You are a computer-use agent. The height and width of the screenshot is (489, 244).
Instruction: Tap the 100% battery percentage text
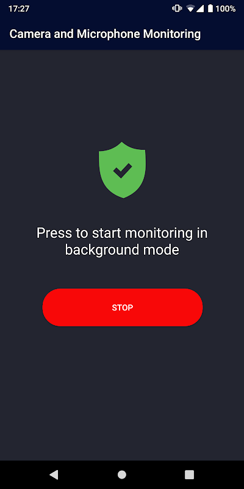pos(226,9)
